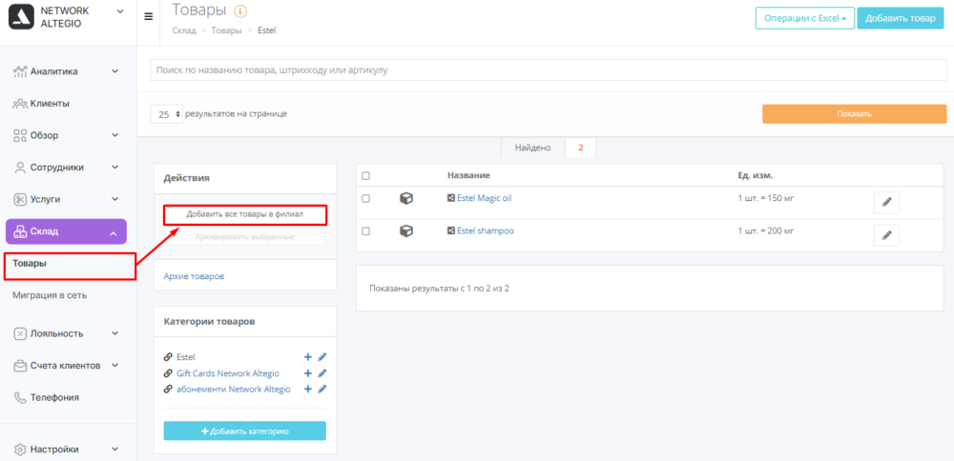954x461 pixels.
Task: Click Добавить категорию button
Action: (x=244, y=431)
